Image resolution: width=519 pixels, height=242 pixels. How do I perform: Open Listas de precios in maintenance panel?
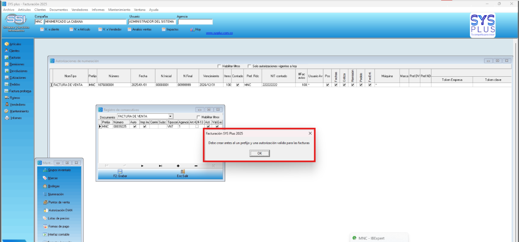coord(56,218)
